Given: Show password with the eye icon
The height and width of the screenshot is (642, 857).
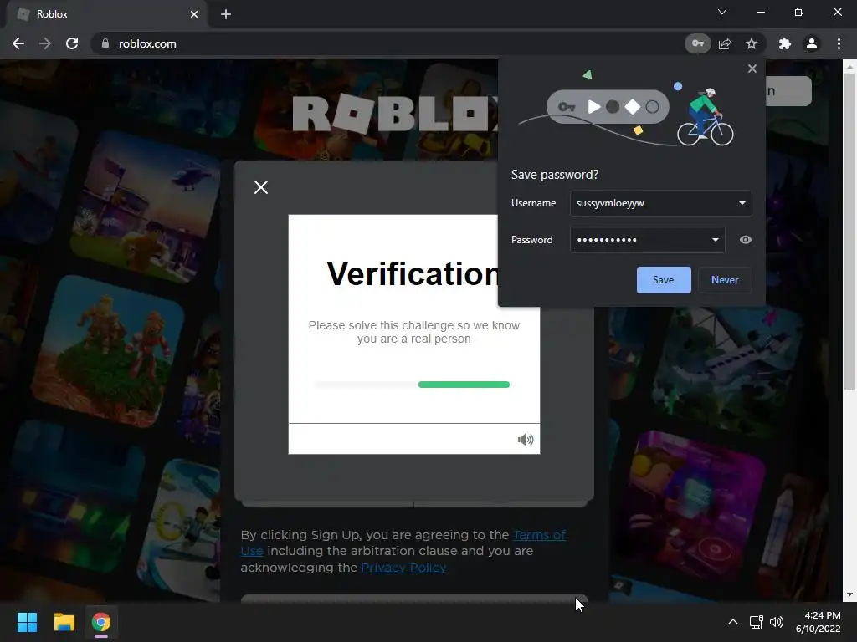Looking at the screenshot, I should 746,240.
